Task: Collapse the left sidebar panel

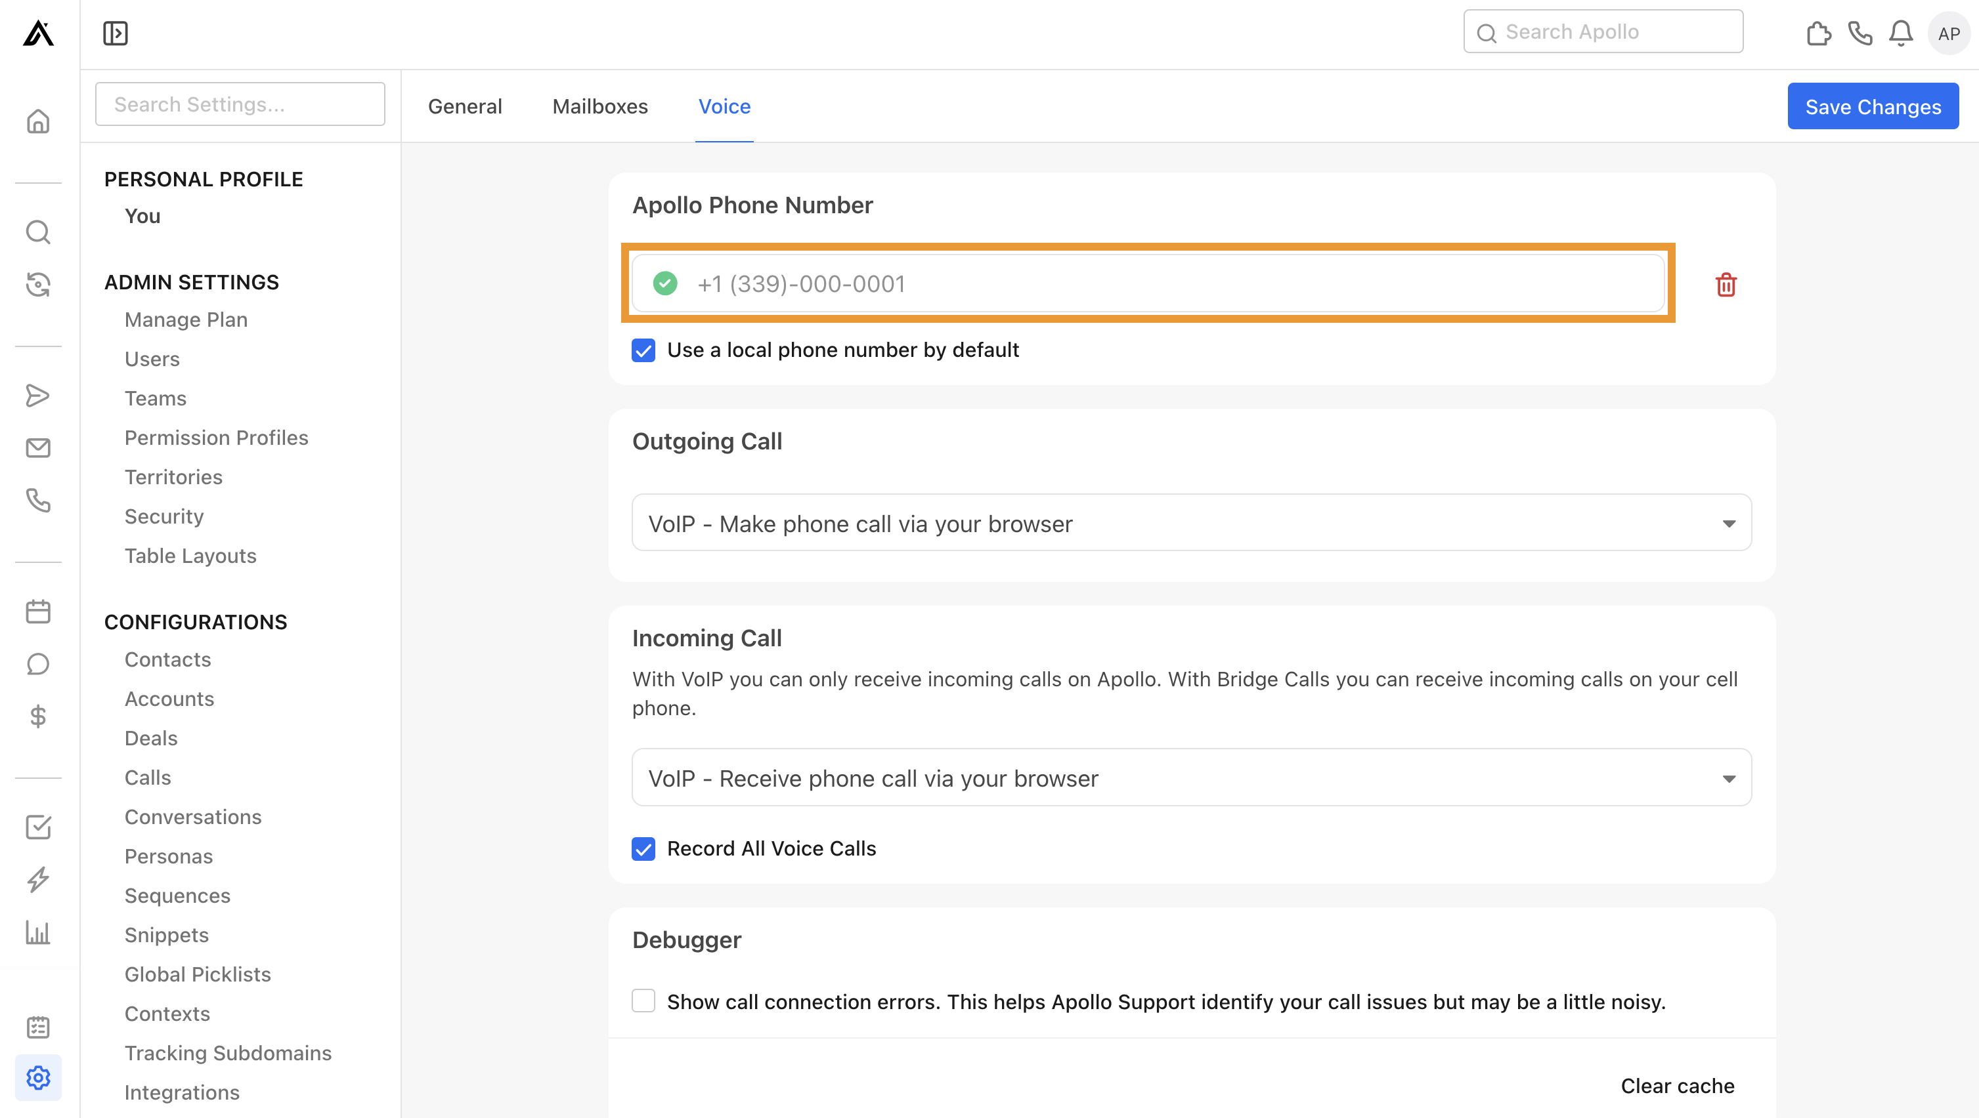Action: 116,32
